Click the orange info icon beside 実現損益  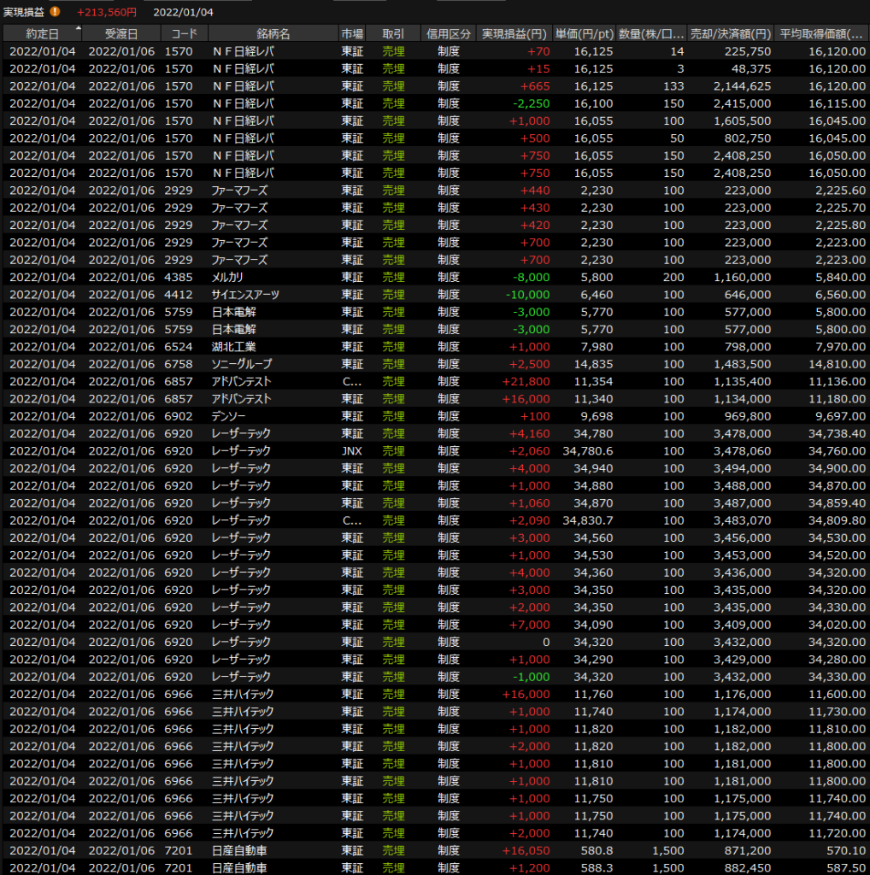(x=56, y=12)
